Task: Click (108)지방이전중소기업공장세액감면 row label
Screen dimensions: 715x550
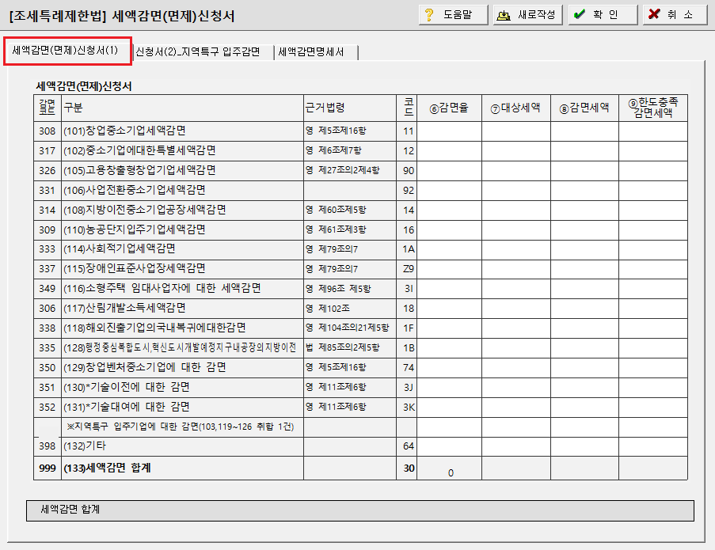Action: [145, 210]
